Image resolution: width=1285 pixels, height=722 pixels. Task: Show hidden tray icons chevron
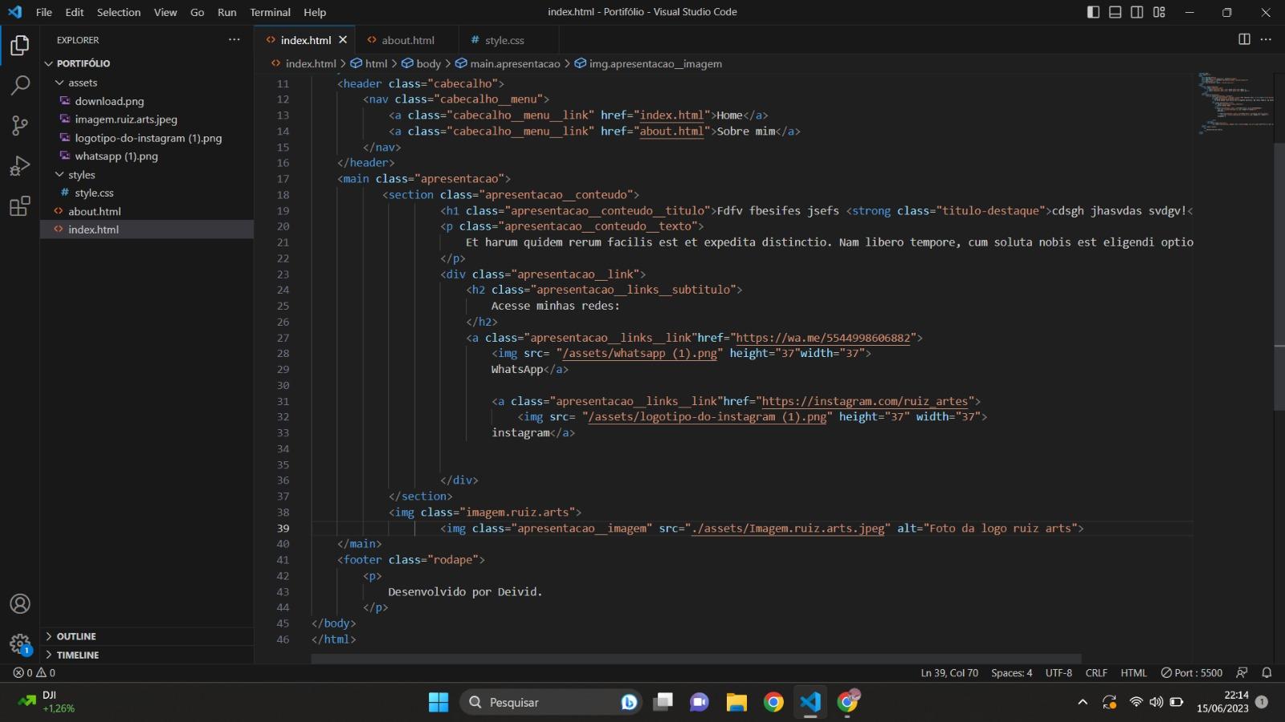coord(1083,703)
